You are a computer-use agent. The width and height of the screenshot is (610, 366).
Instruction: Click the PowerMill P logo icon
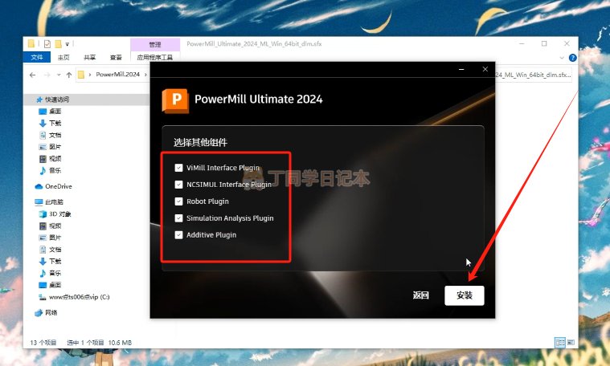pyautogui.click(x=175, y=100)
